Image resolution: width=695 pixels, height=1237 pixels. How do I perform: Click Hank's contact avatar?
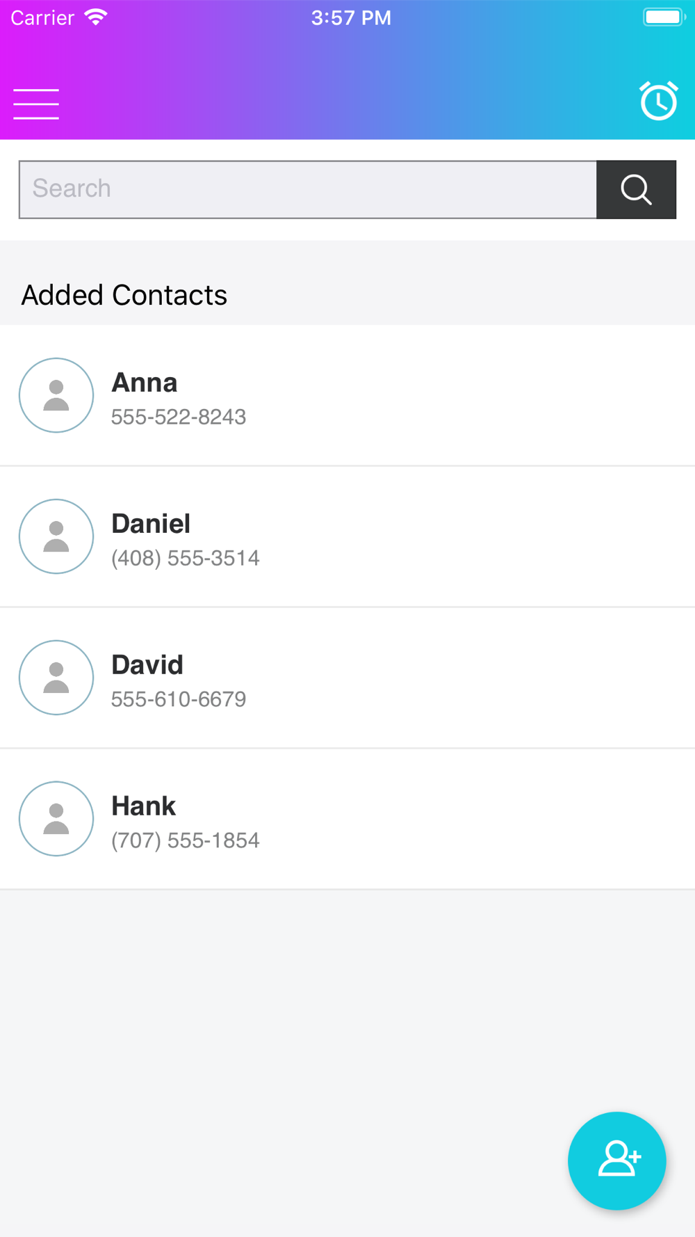tap(56, 819)
